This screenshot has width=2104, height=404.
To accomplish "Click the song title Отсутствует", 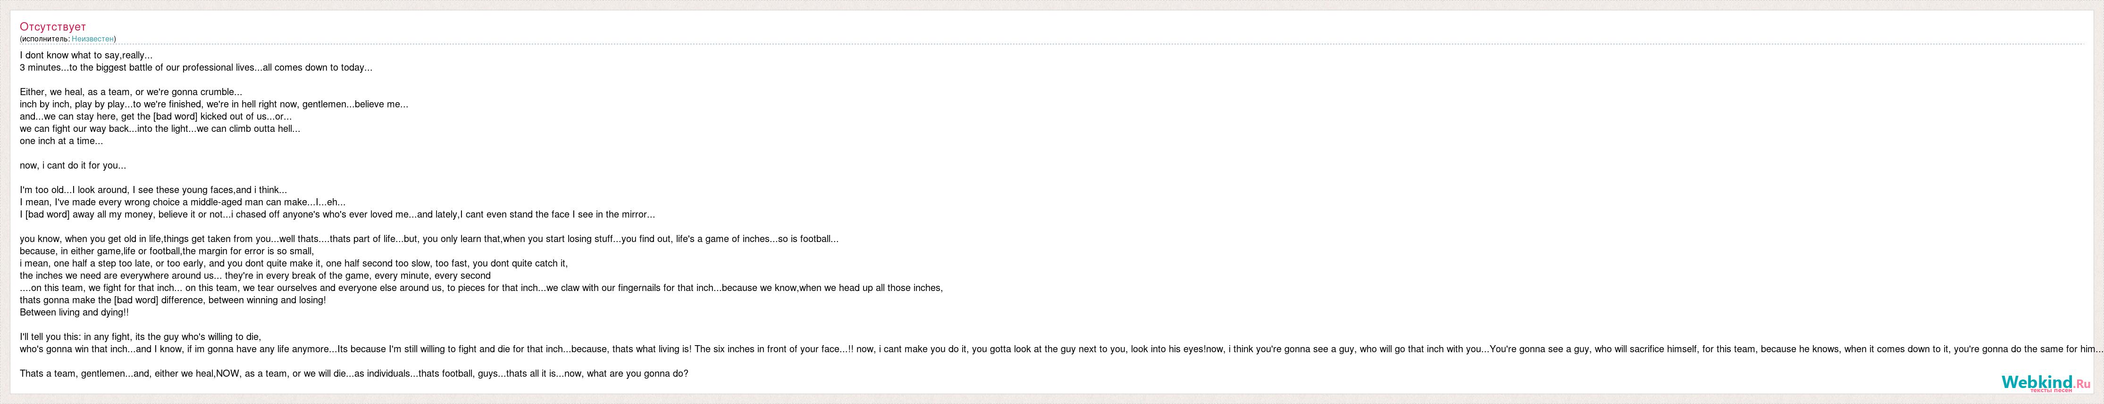I will [x=53, y=27].
